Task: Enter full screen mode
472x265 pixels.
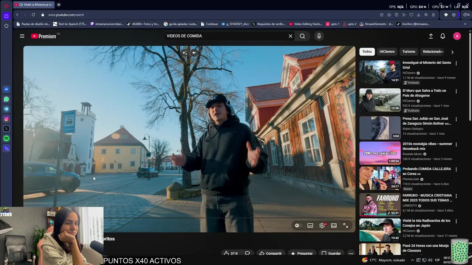Action: coord(346,226)
